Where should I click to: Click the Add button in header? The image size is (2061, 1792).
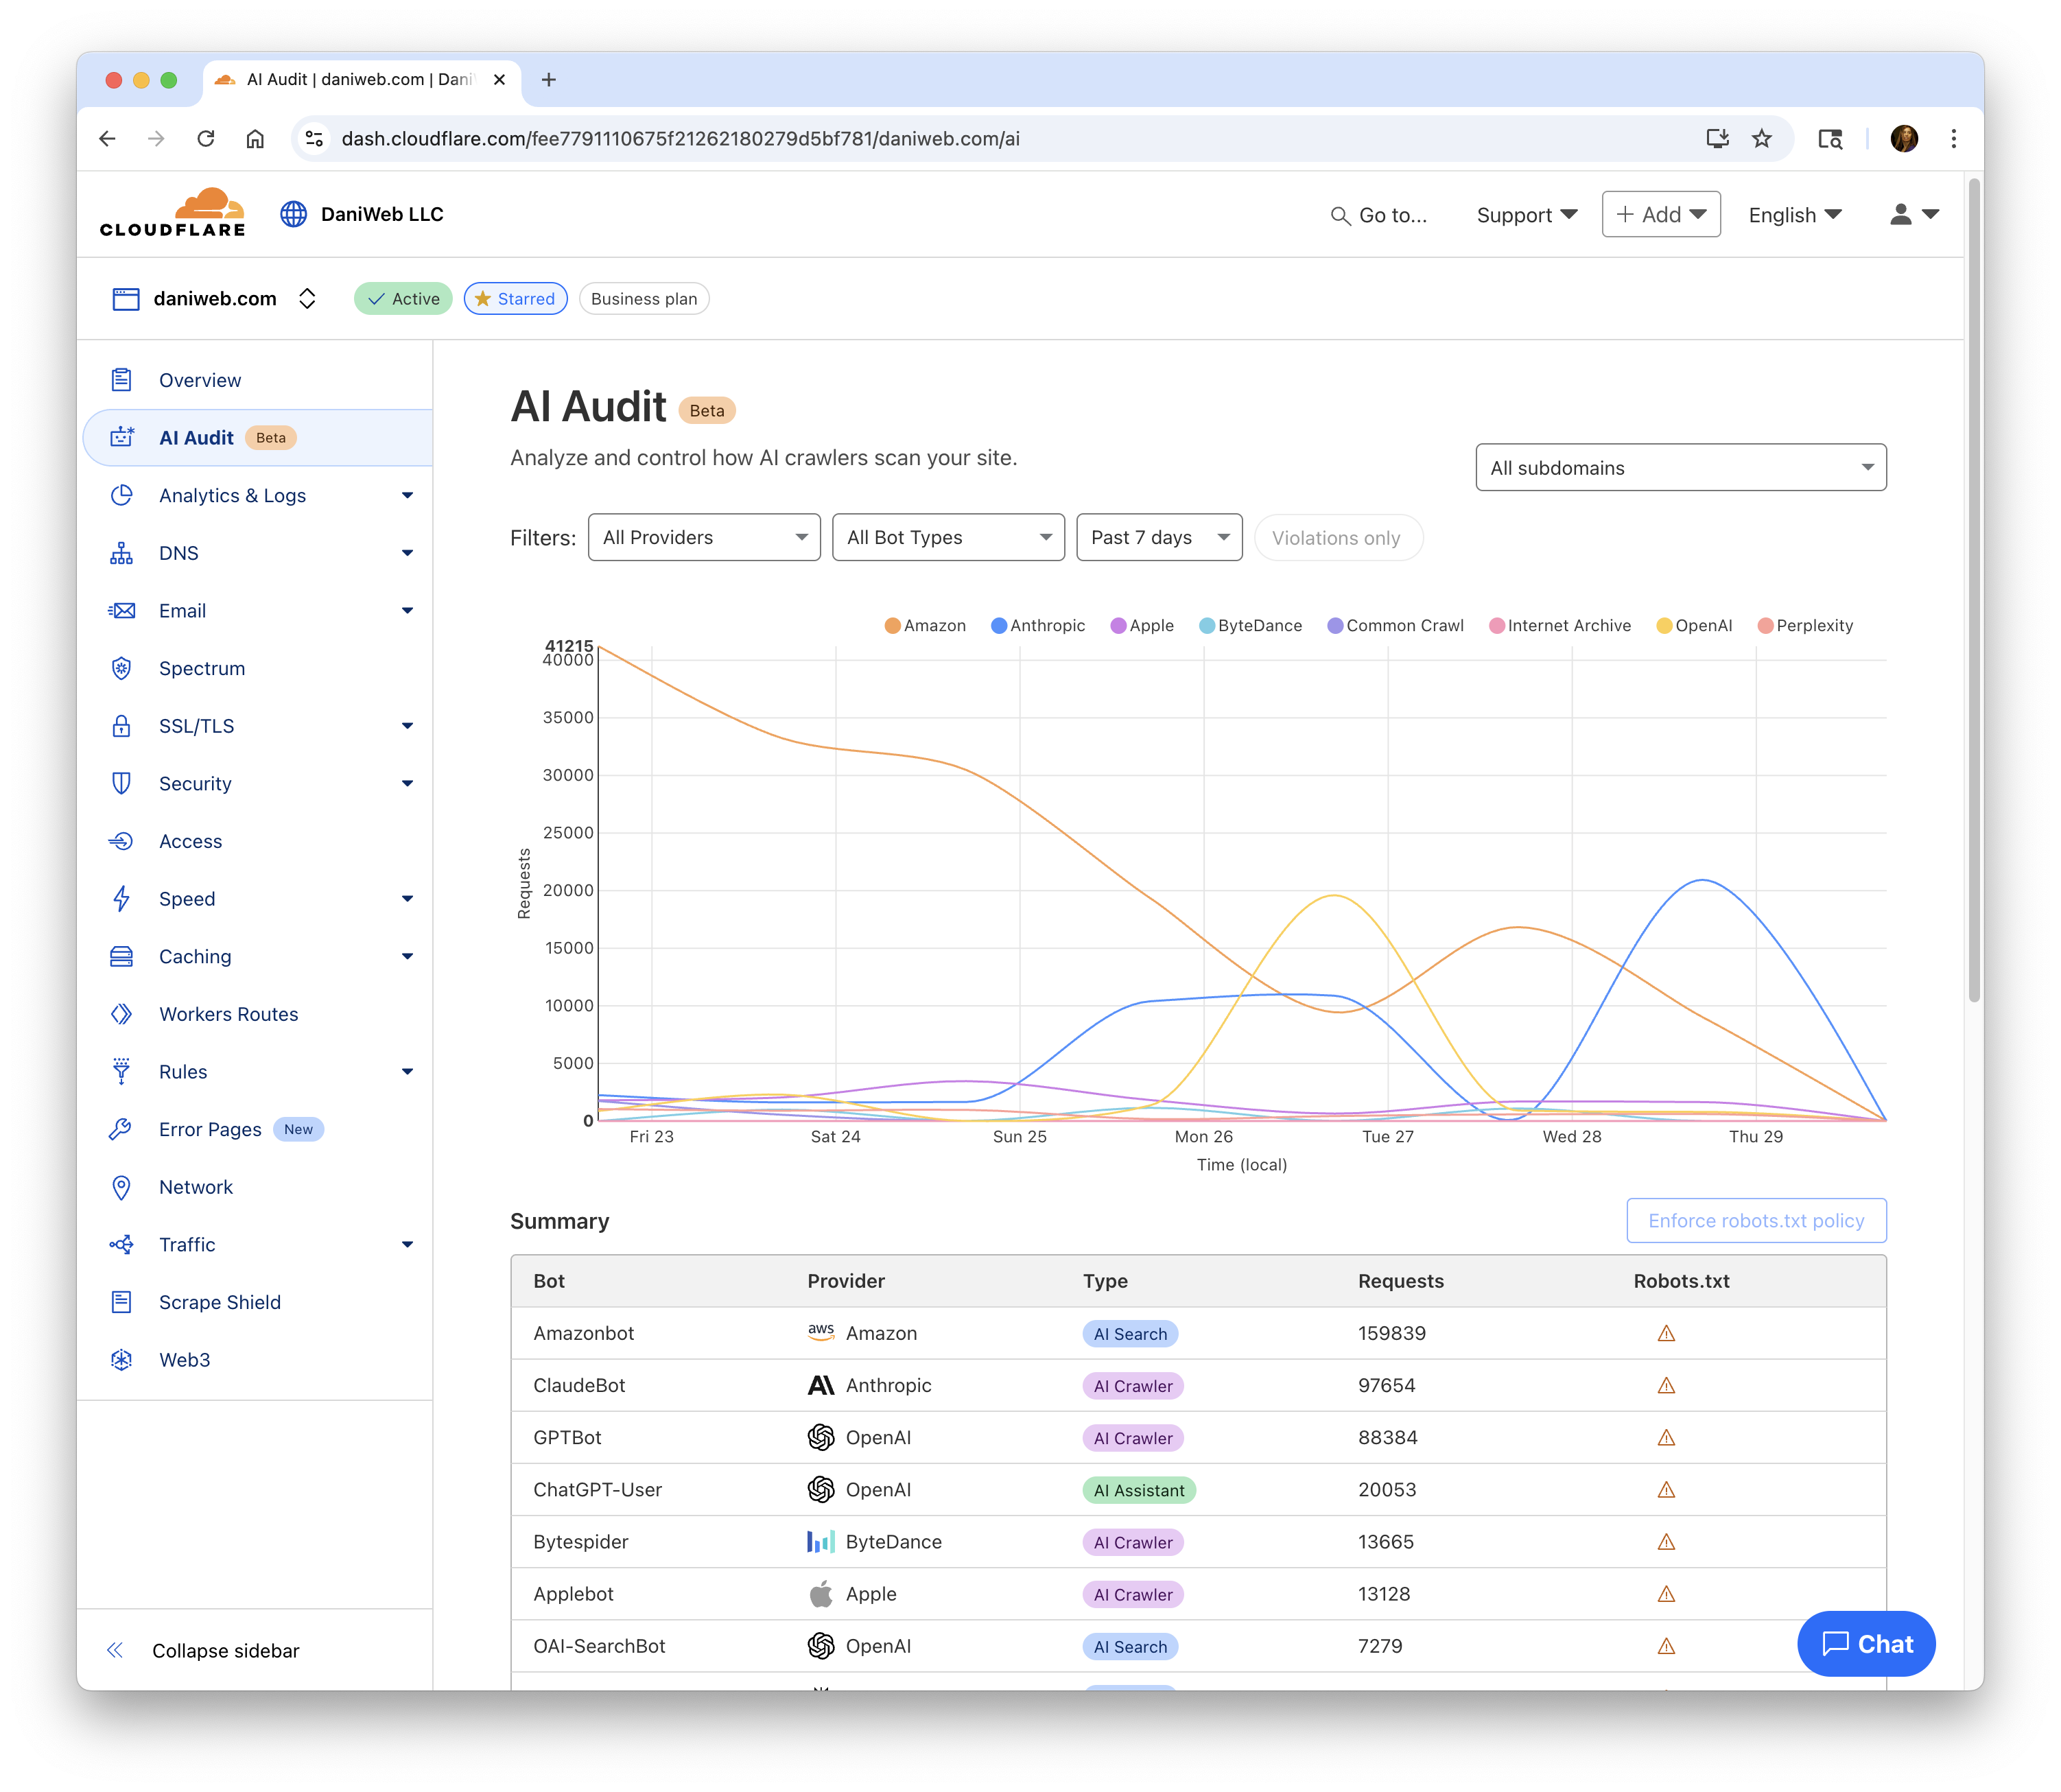pyautogui.click(x=1661, y=214)
